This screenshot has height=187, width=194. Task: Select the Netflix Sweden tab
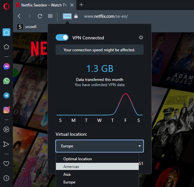point(45,5)
